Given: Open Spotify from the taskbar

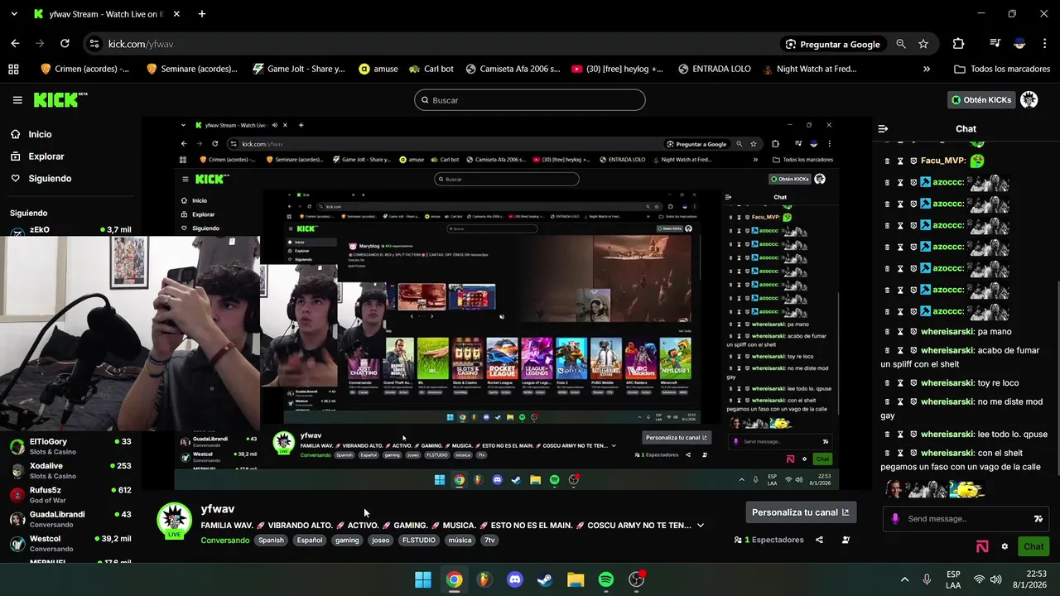Looking at the screenshot, I should tap(605, 579).
